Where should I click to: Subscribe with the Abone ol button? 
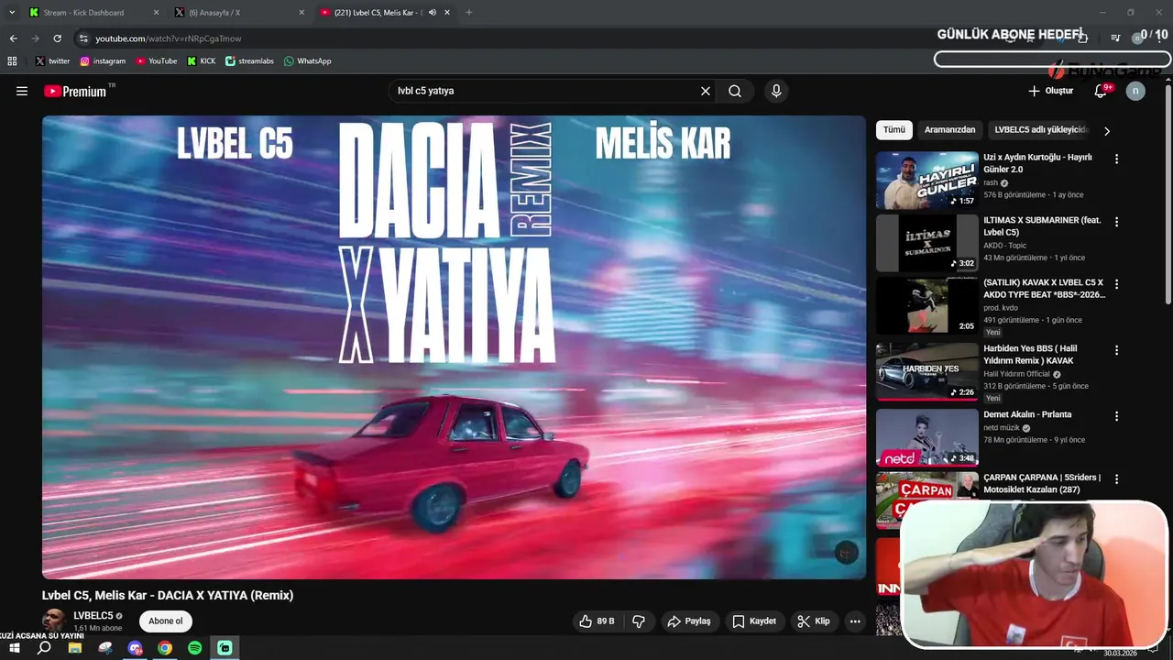click(166, 621)
